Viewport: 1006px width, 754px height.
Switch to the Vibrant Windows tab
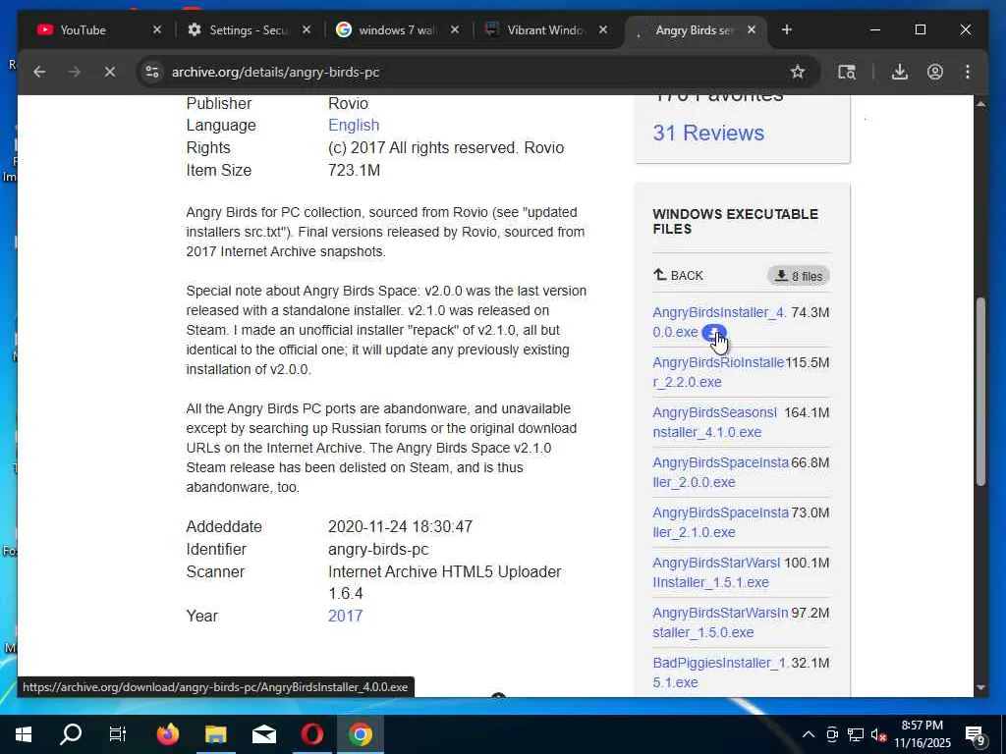click(x=537, y=30)
